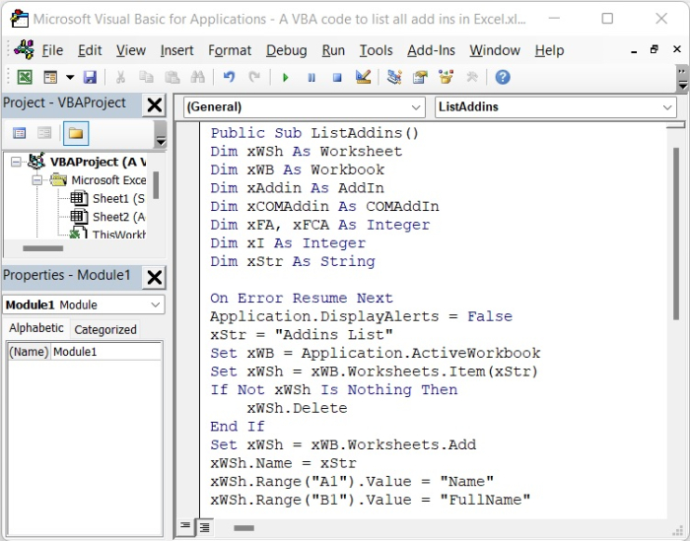The width and height of the screenshot is (690, 541).
Task: Open the View menu
Action: point(131,50)
